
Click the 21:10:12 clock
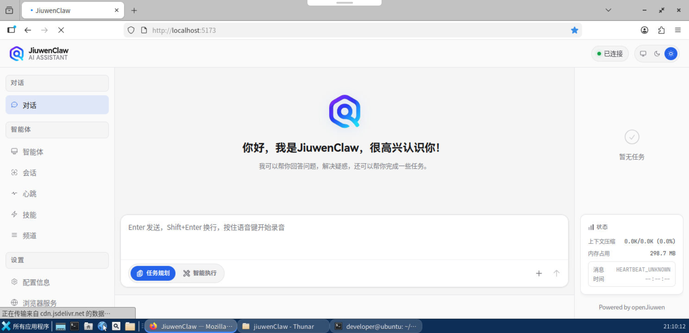(x=674, y=326)
